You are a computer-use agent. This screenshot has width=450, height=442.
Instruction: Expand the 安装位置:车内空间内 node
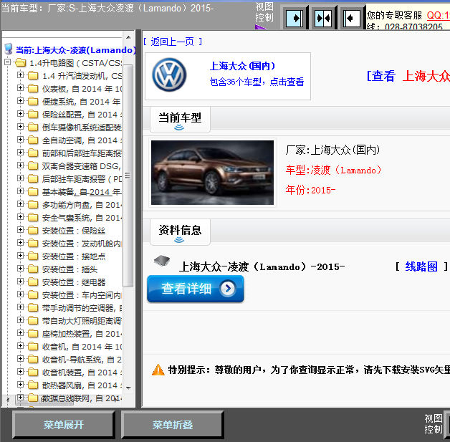[x=20, y=294]
